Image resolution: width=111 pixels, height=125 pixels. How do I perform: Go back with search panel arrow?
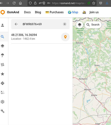click(16, 24)
